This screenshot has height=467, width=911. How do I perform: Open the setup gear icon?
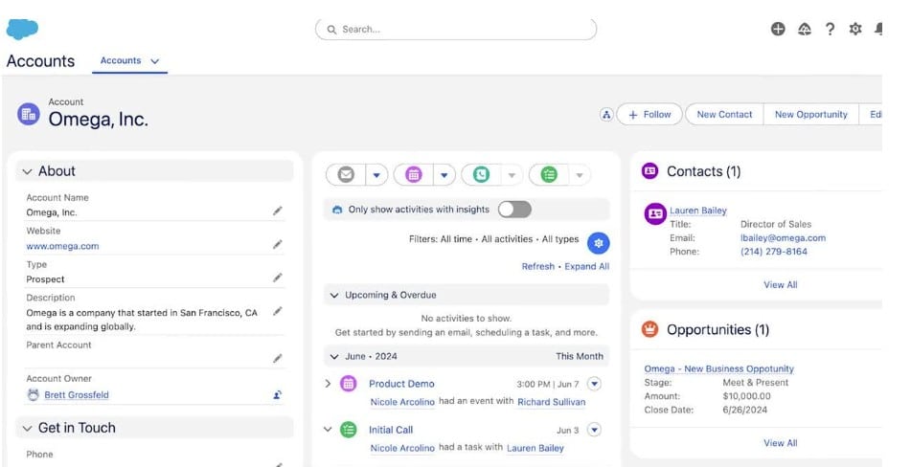(x=855, y=29)
